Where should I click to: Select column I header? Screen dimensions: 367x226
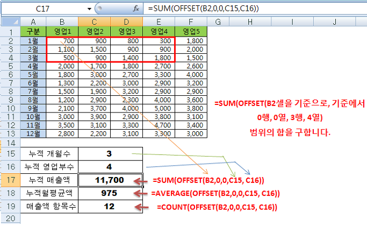[x=292, y=22]
